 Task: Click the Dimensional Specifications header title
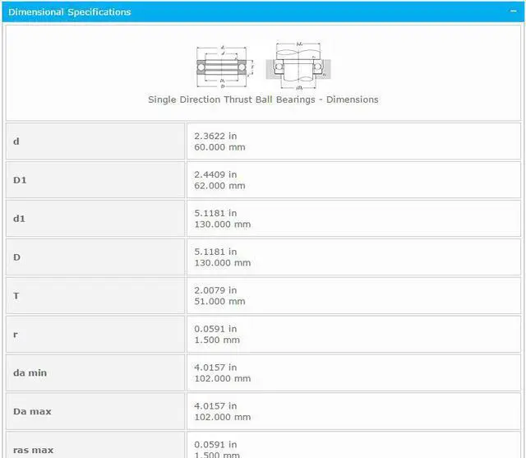coord(69,12)
